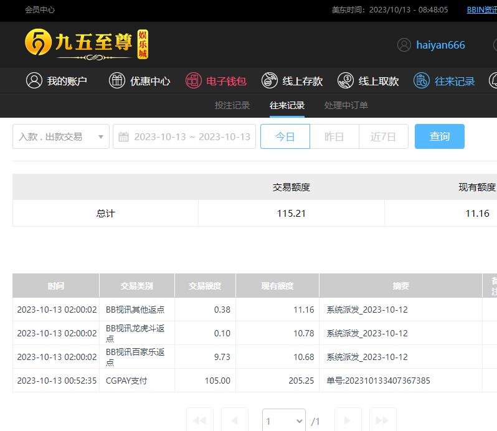The width and height of the screenshot is (497, 431).
Task: Go to the next page arrow
Action: coord(348,420)
